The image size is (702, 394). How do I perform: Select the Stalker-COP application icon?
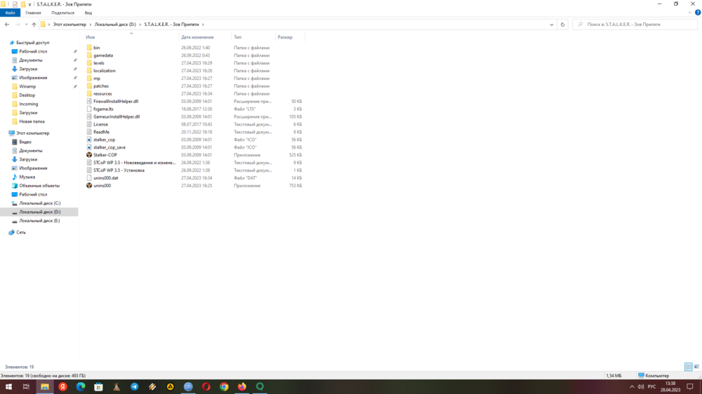click(x=89, y=155)
